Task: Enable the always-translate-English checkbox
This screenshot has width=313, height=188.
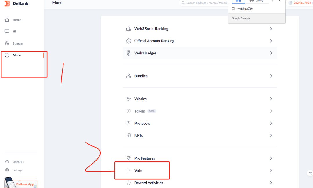Action: pos(233,9)
